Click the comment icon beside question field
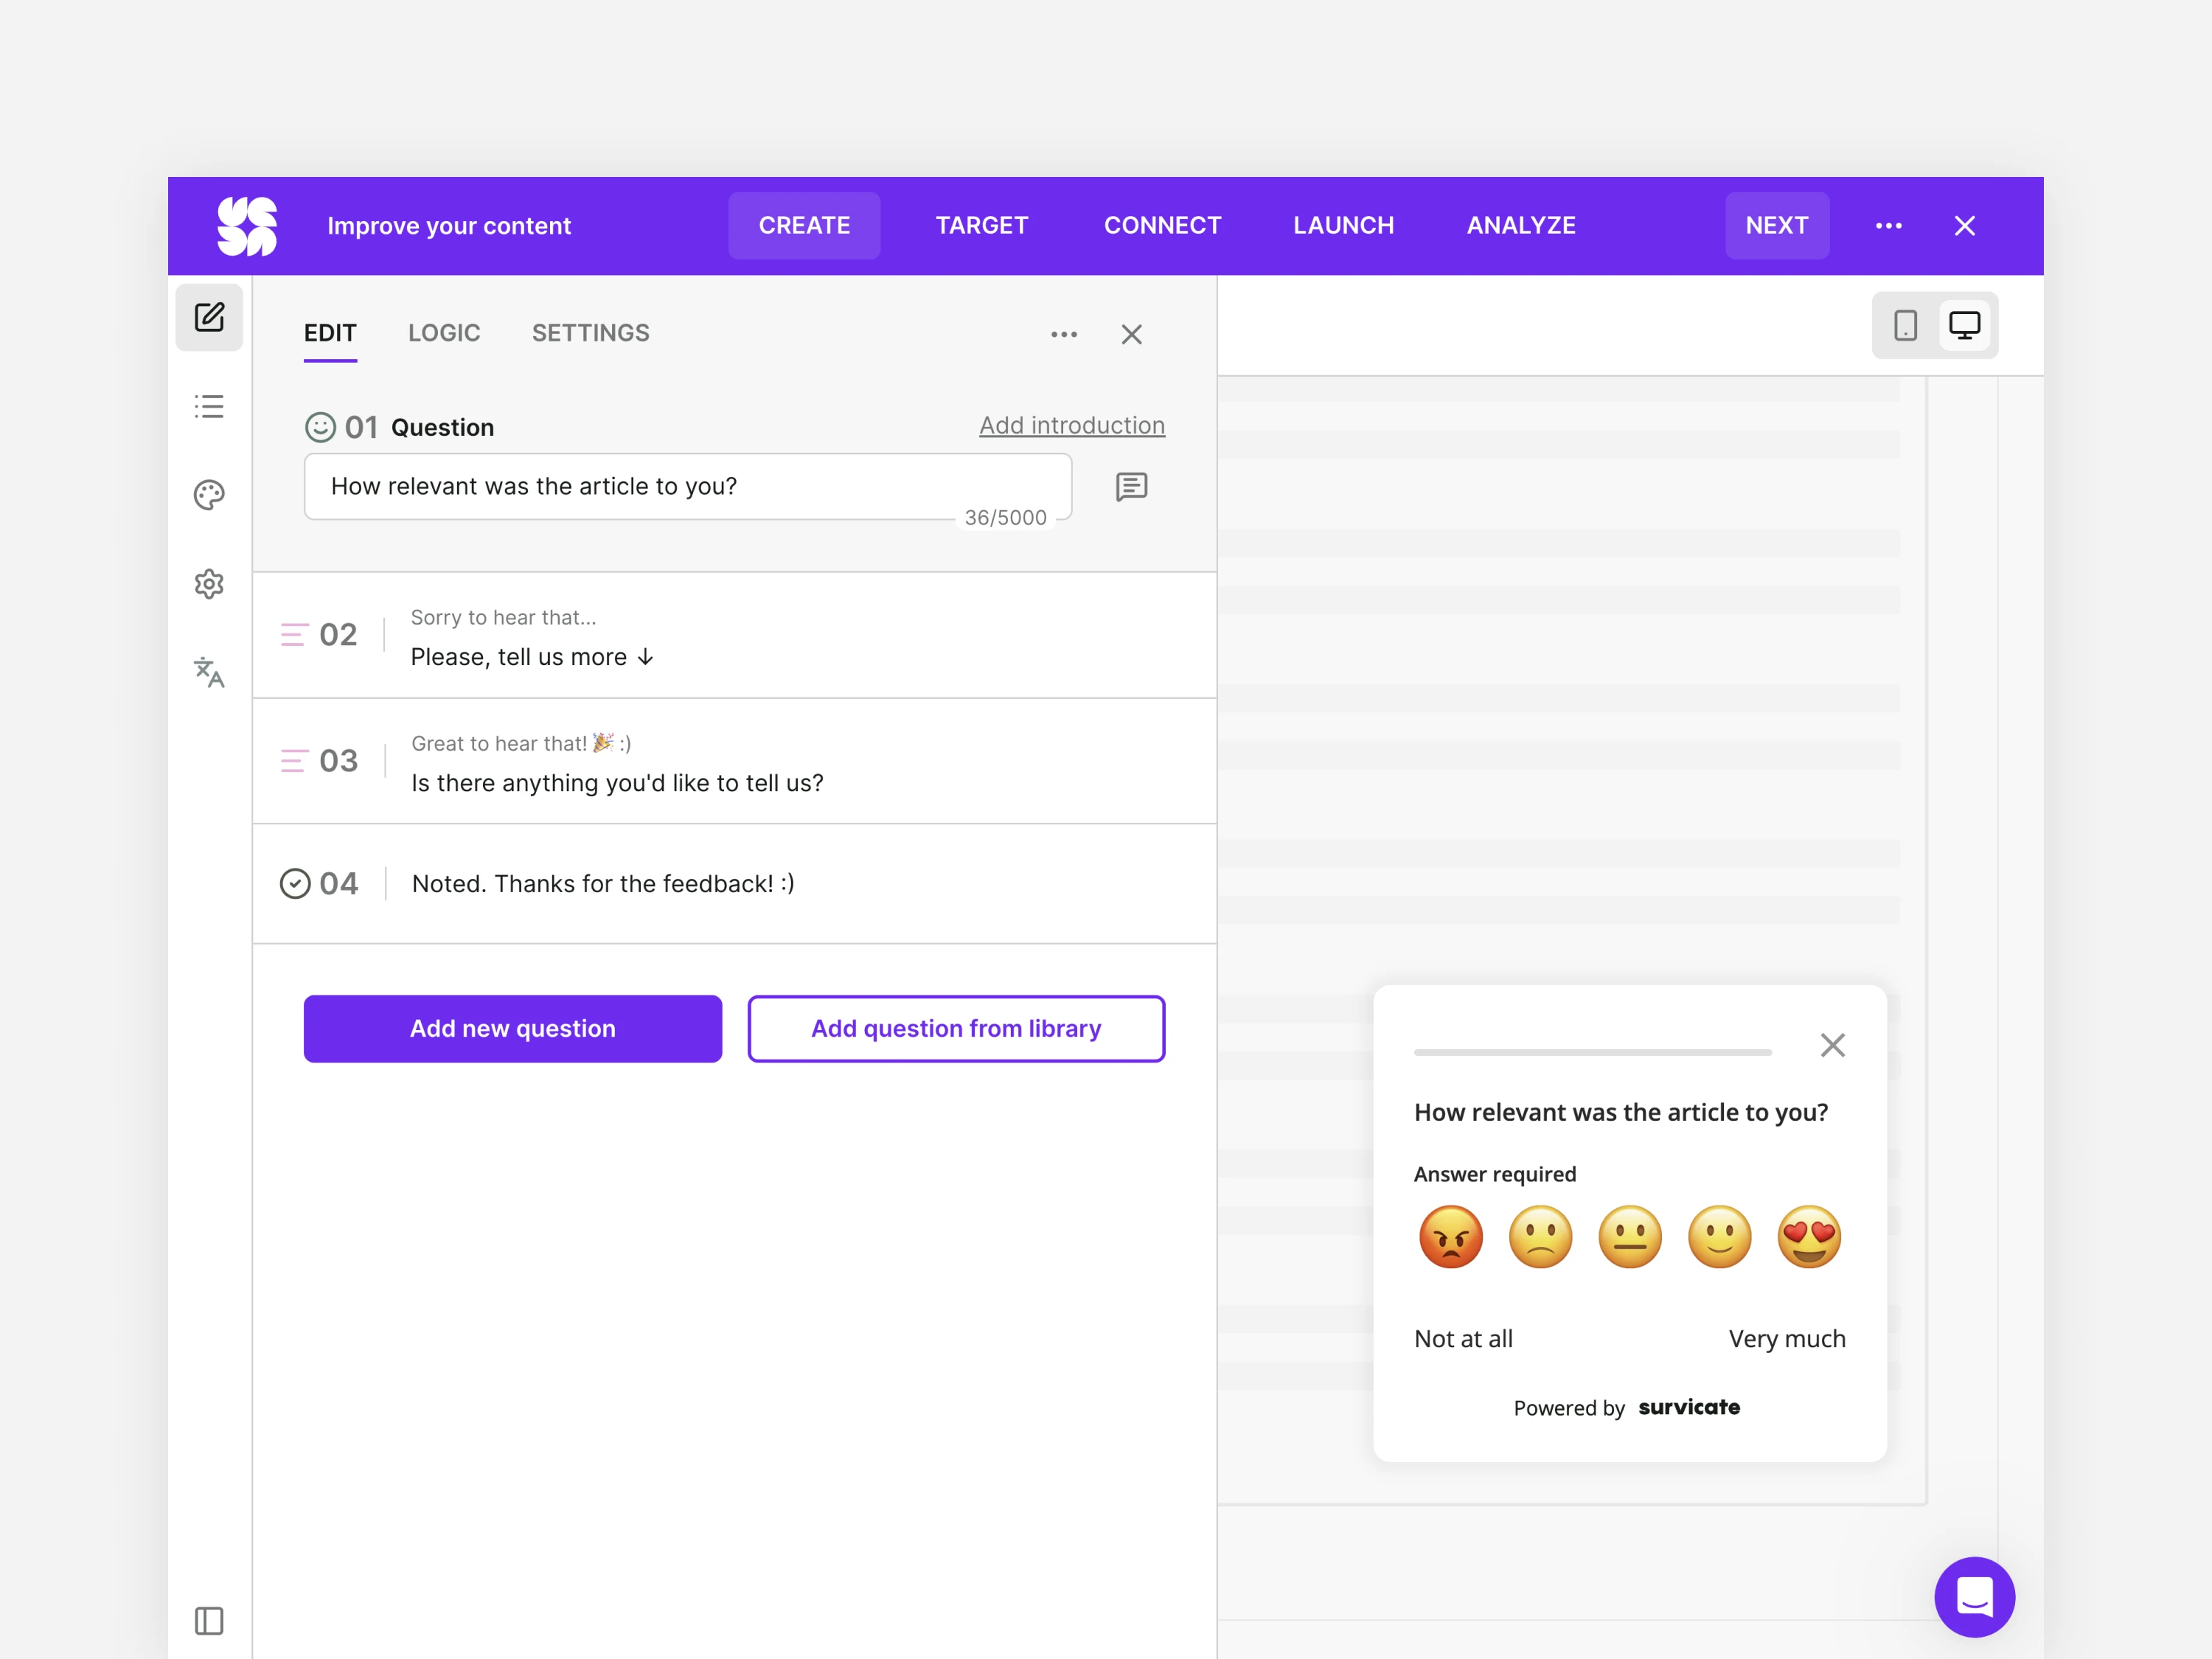Image resolution: width=2212 pixels, height=1659 pixels. [x=1131, y=487]
